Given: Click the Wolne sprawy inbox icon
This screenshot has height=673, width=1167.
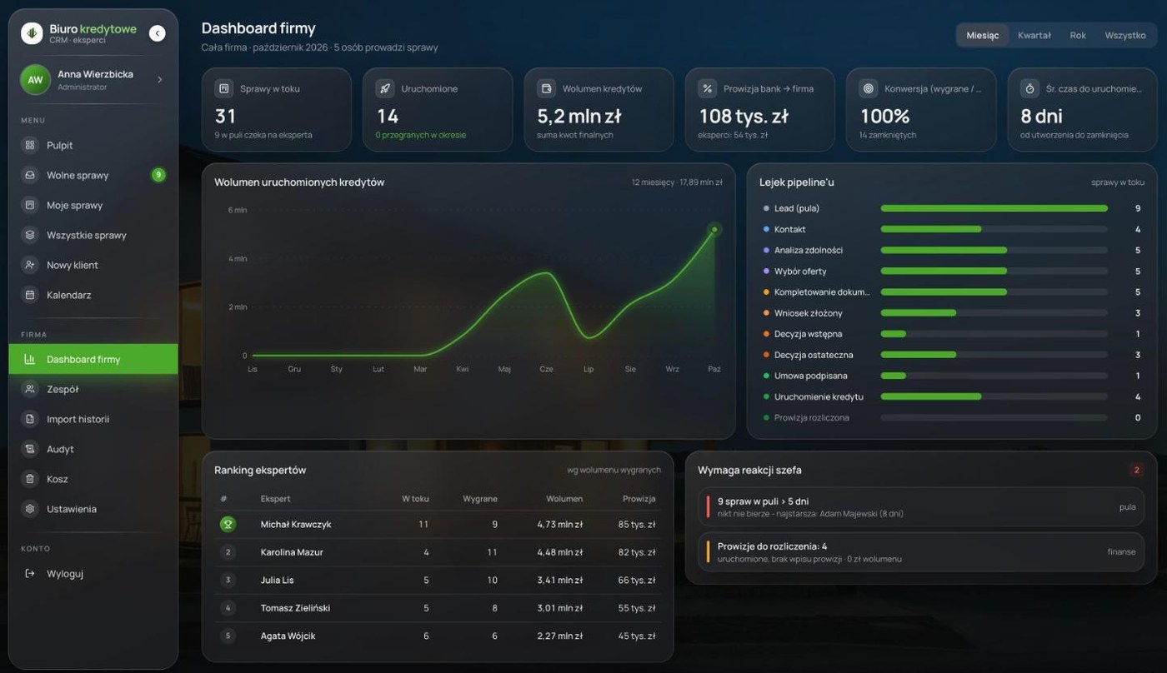Looking at the screenshot, I should click(x=30, y=175).
